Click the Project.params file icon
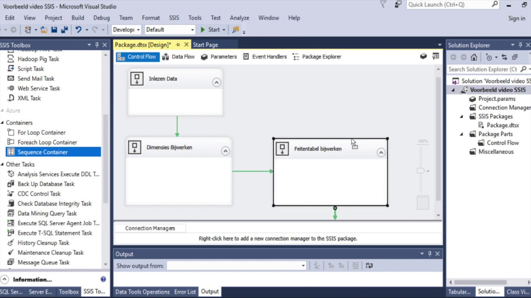 (473, 99)
